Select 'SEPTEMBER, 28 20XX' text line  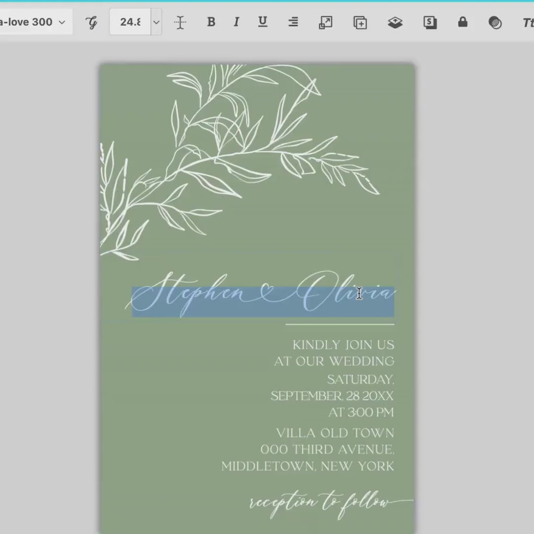tap(332, 396)
